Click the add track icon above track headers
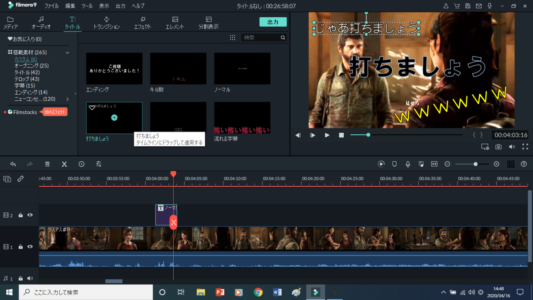The image size is (533, 300). [7, 179]
